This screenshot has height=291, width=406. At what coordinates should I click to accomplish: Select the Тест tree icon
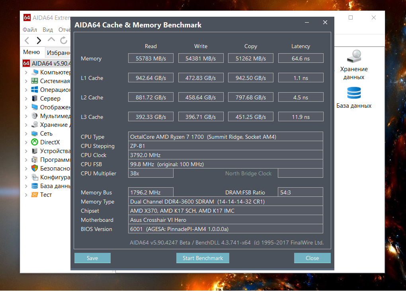(35, 194)
